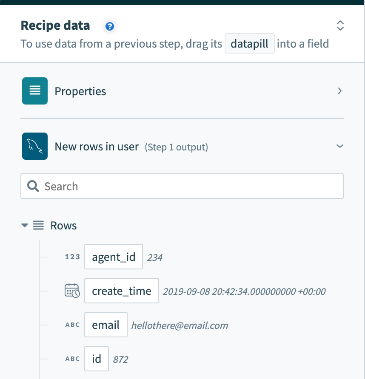Click the datapill example in the header text
The width and height of the screenshot is (365, 379).
249,43
